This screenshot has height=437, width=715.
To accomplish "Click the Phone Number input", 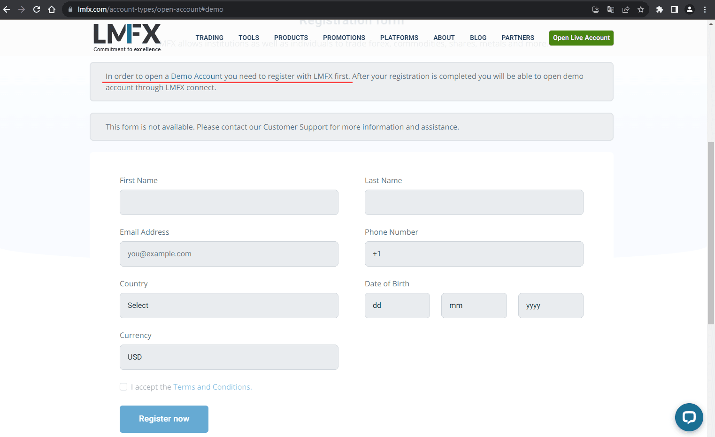I will (474, 254).
